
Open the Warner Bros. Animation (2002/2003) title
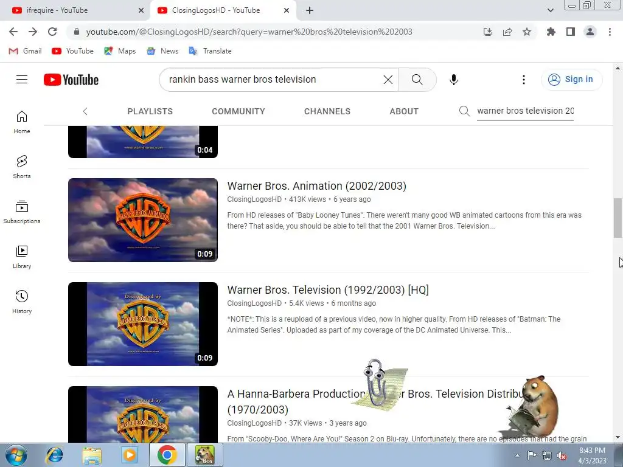(x=316, y=186)
